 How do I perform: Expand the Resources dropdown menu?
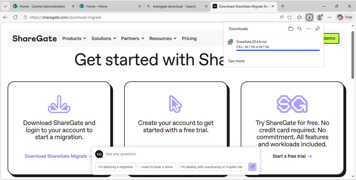coord(163,39)
